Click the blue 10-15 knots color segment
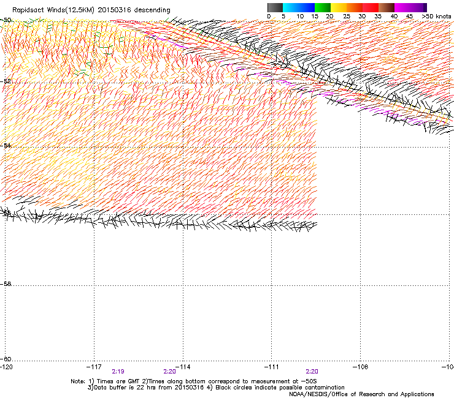454x398 pixels. (x=307, y=7)
